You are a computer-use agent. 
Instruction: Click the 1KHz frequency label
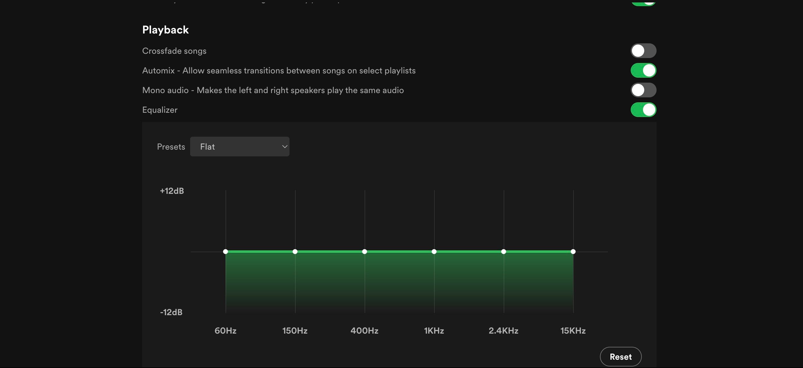coord(434,331)
